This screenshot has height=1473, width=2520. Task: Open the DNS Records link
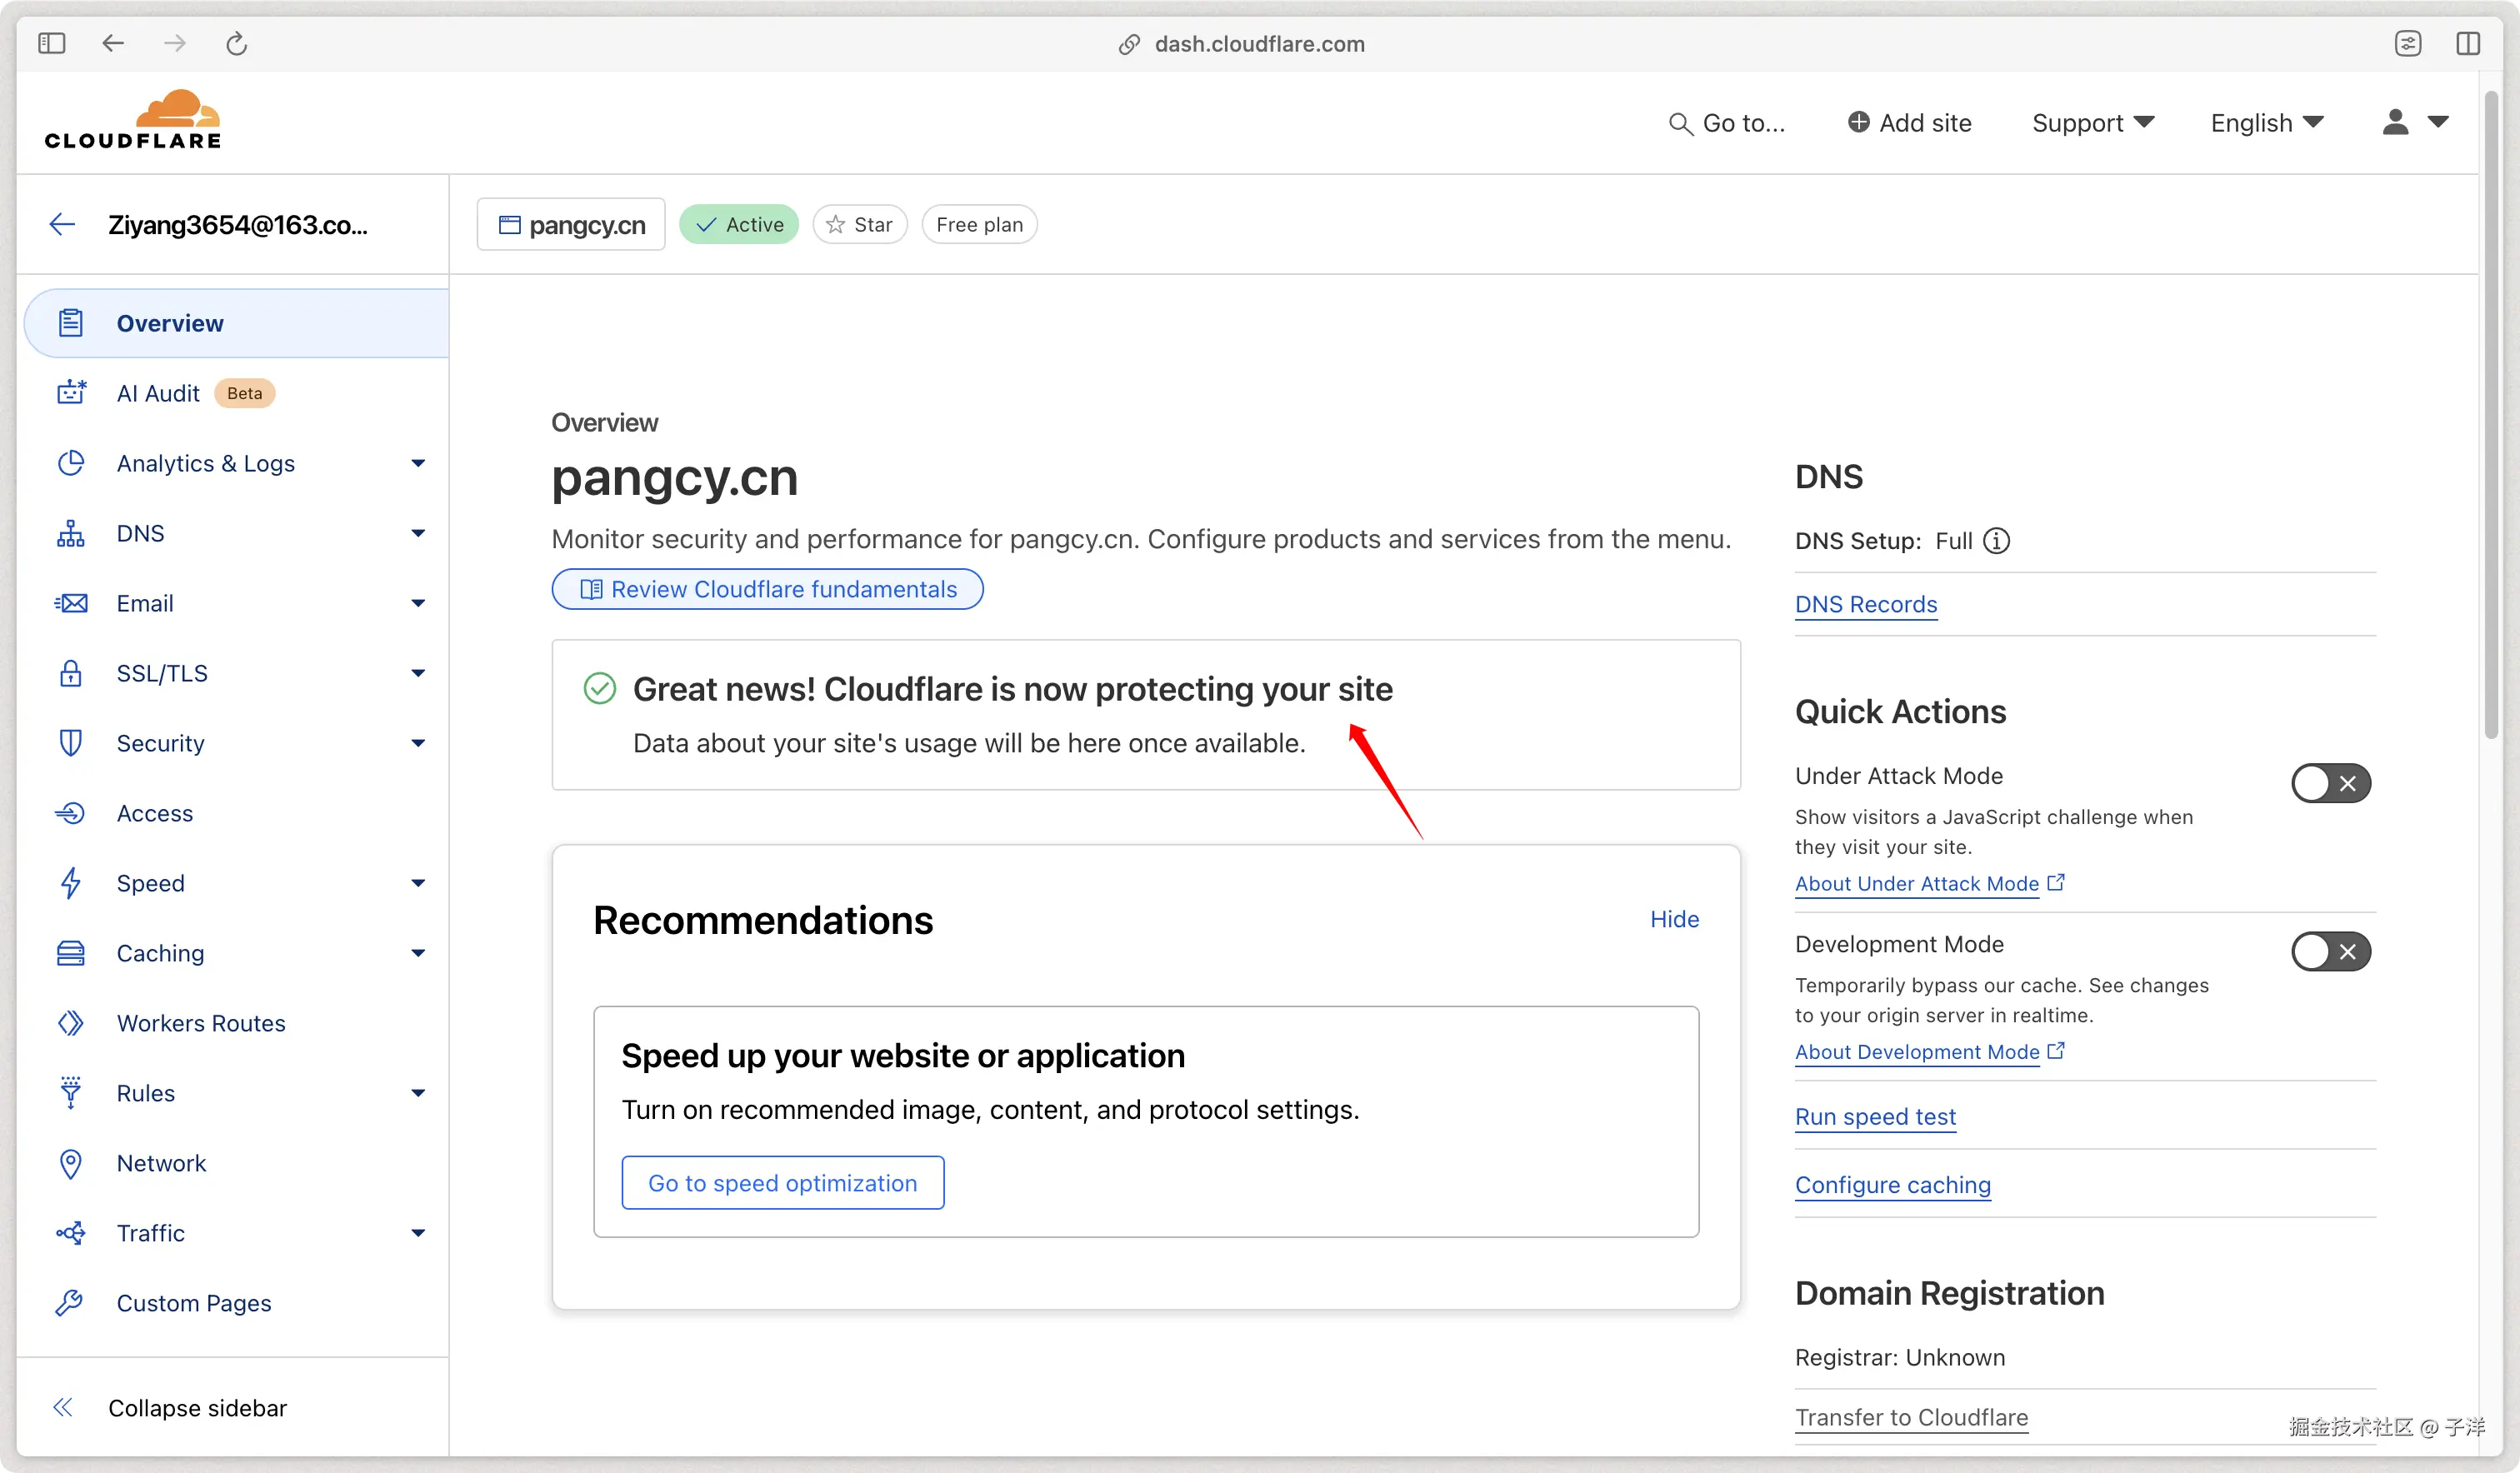click(x=1865, y=604)
